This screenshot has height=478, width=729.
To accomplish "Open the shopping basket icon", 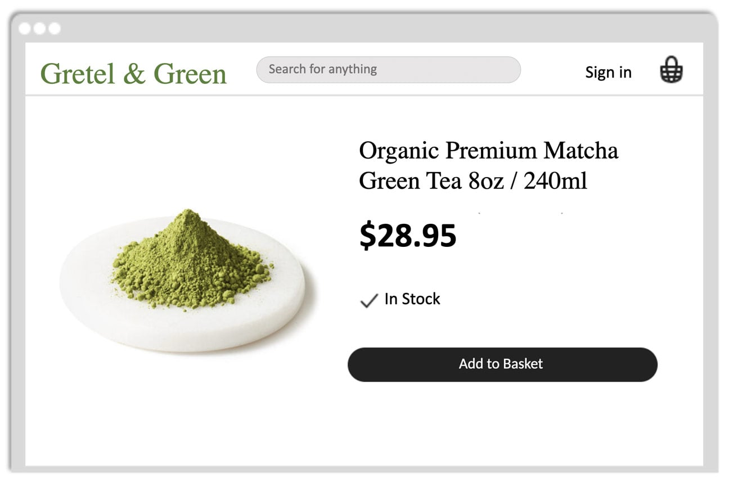I will tap(671, 70).
